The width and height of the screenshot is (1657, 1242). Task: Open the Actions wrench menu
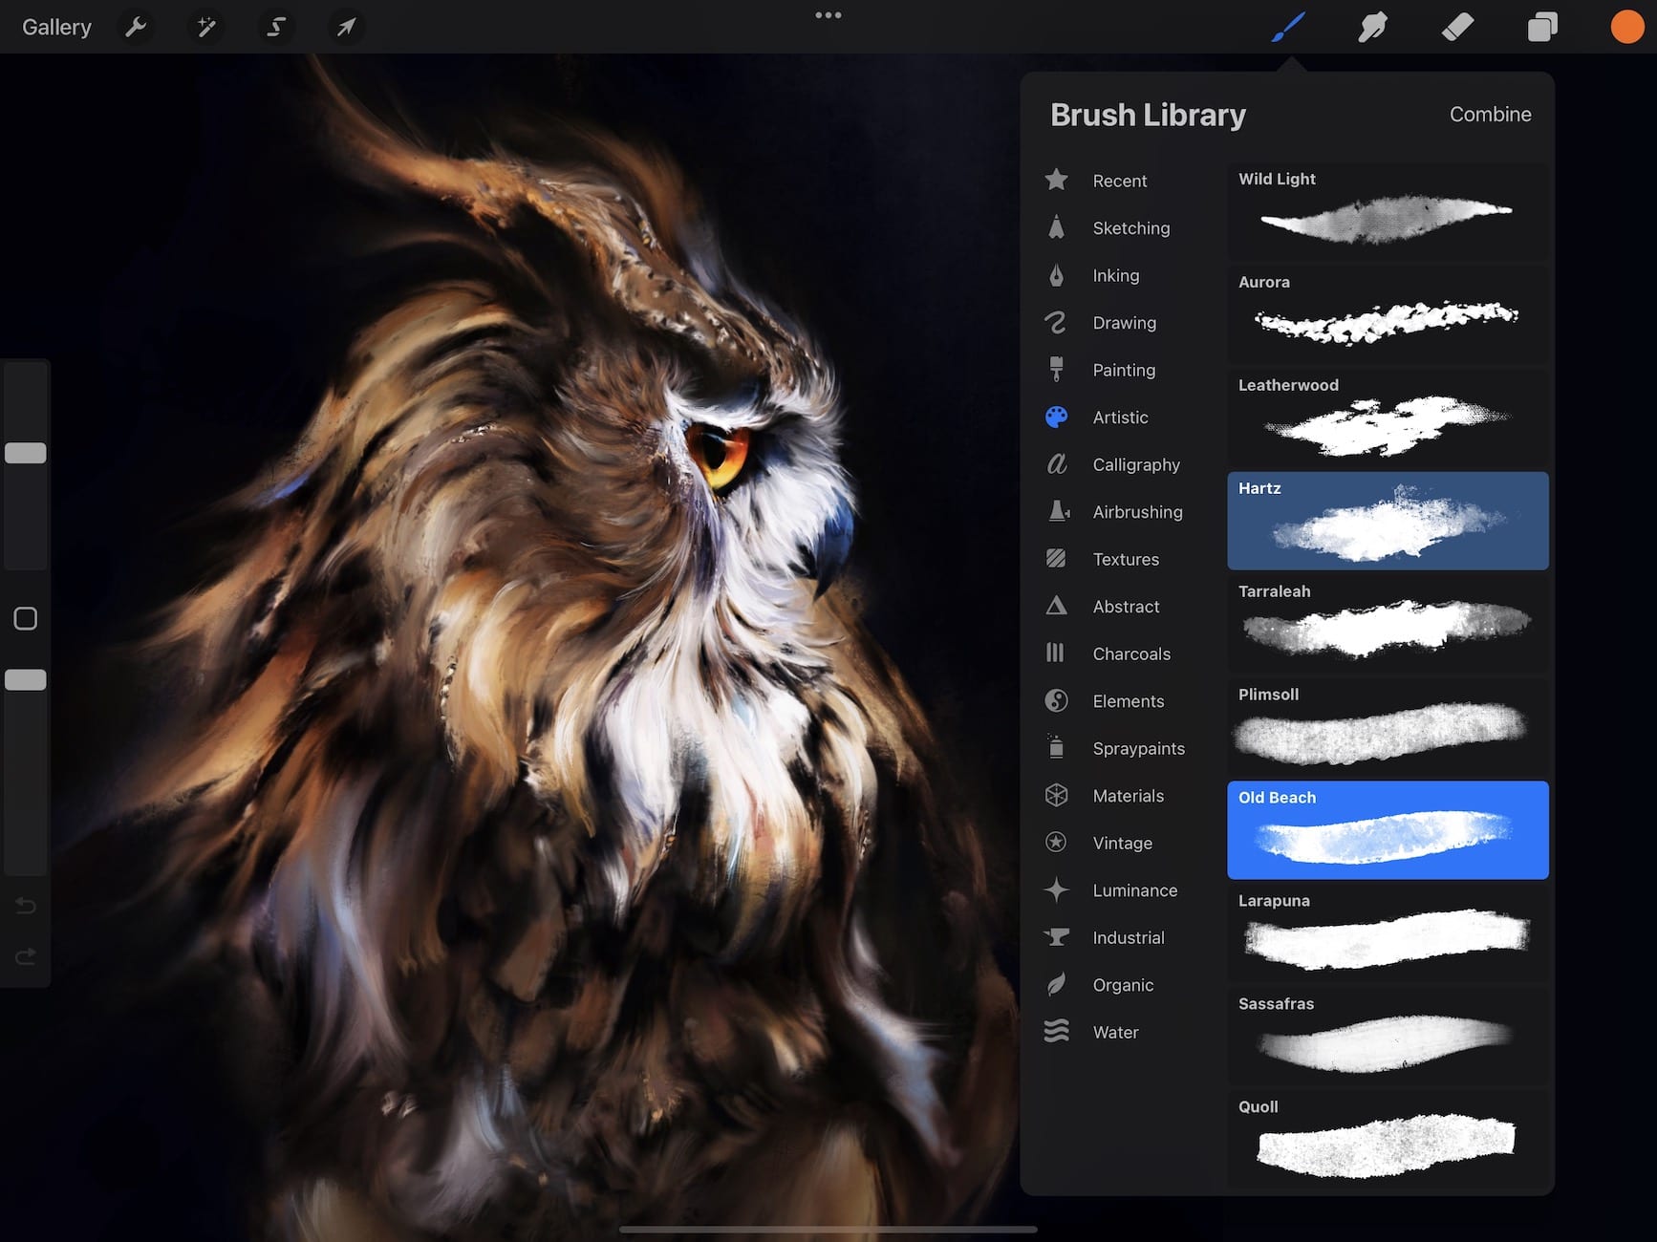136,26
